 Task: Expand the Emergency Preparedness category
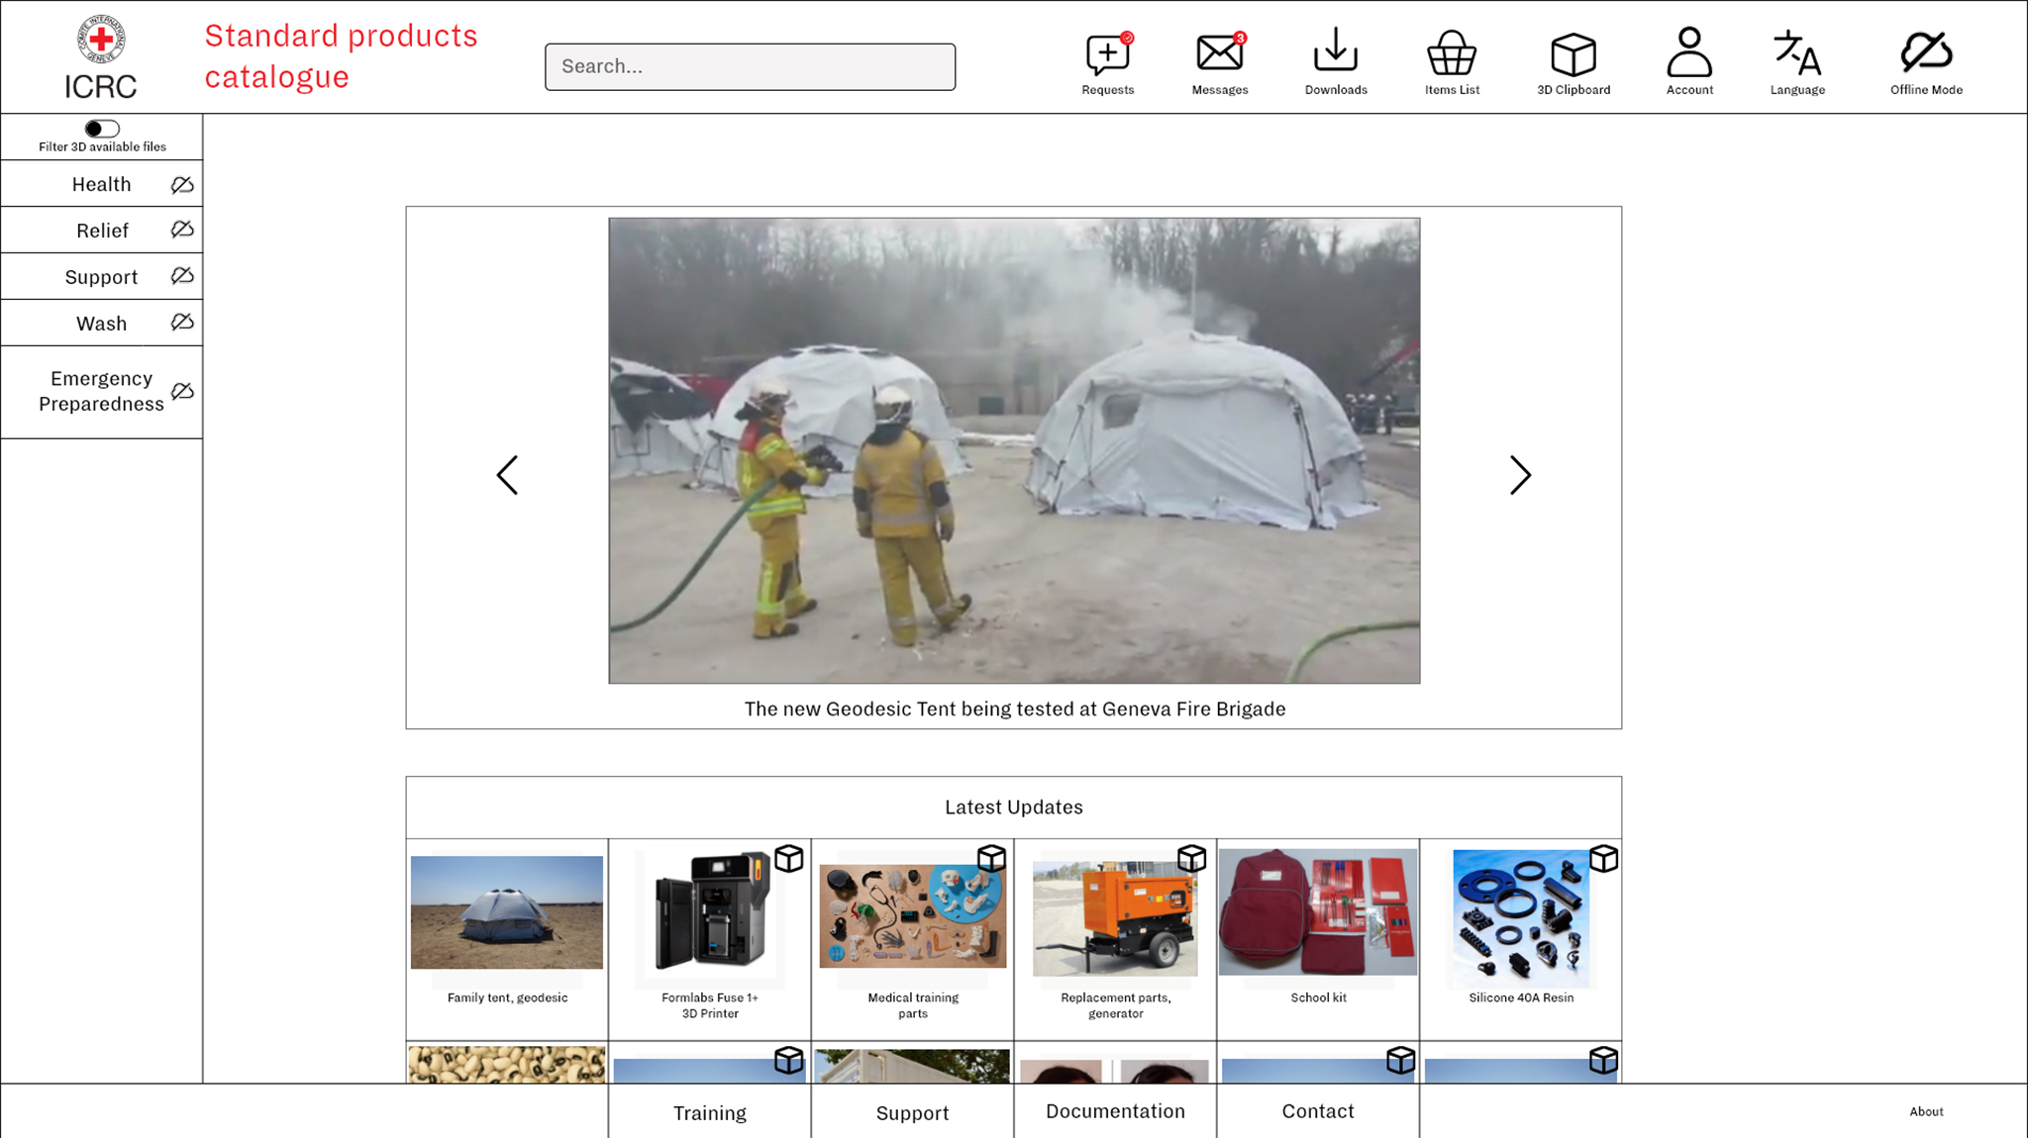[101, 391]
